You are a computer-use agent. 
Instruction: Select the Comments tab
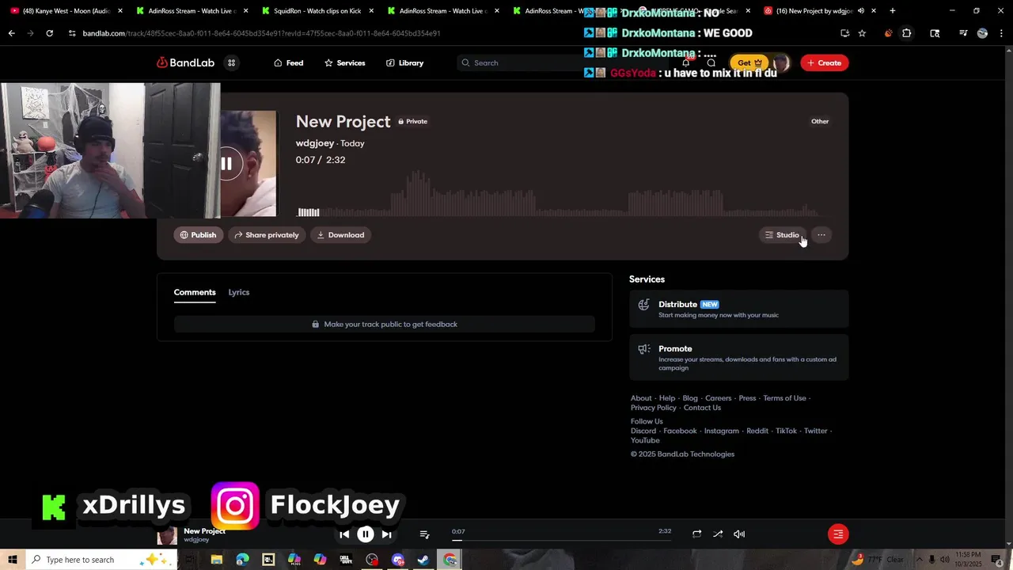(x=195, y=292)
